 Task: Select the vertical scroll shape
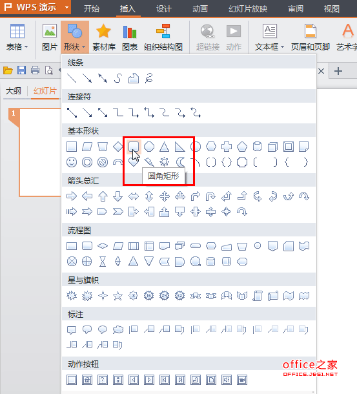[x=258, y=296]
